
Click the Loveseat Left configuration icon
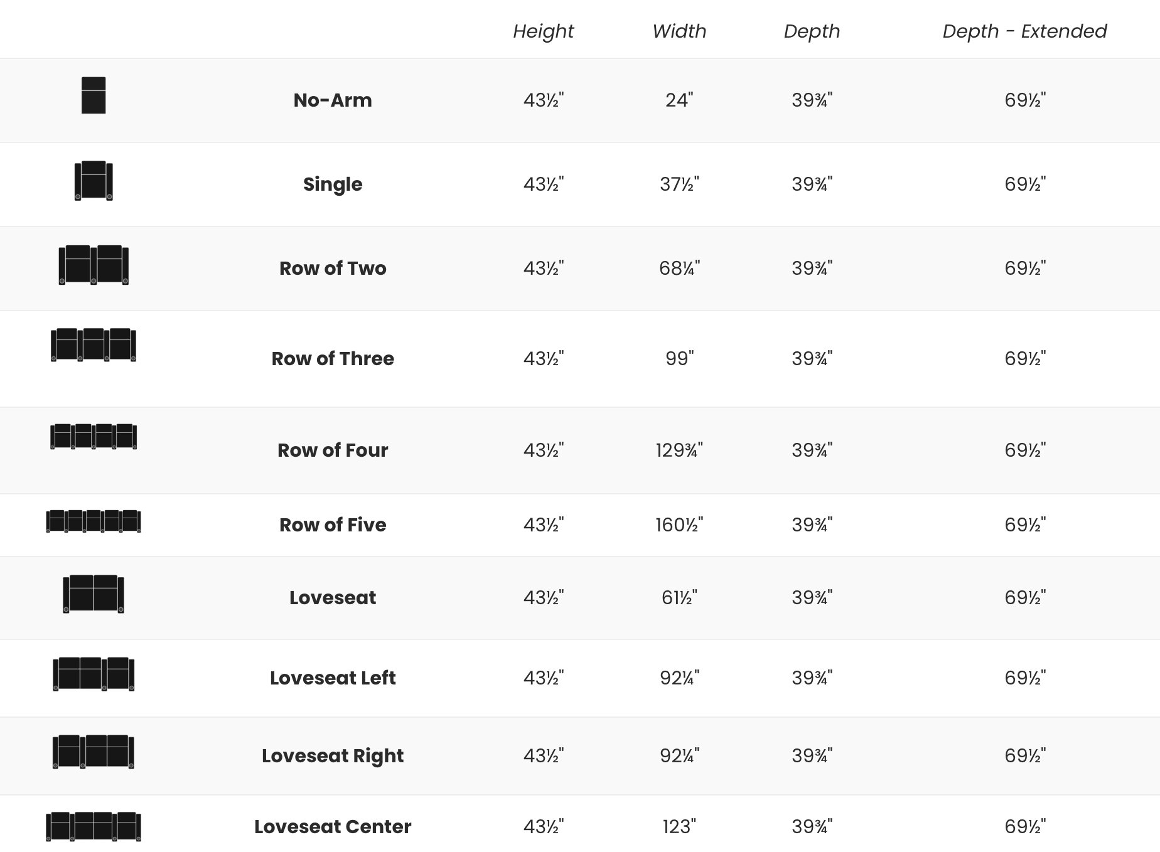coord(94,674)
